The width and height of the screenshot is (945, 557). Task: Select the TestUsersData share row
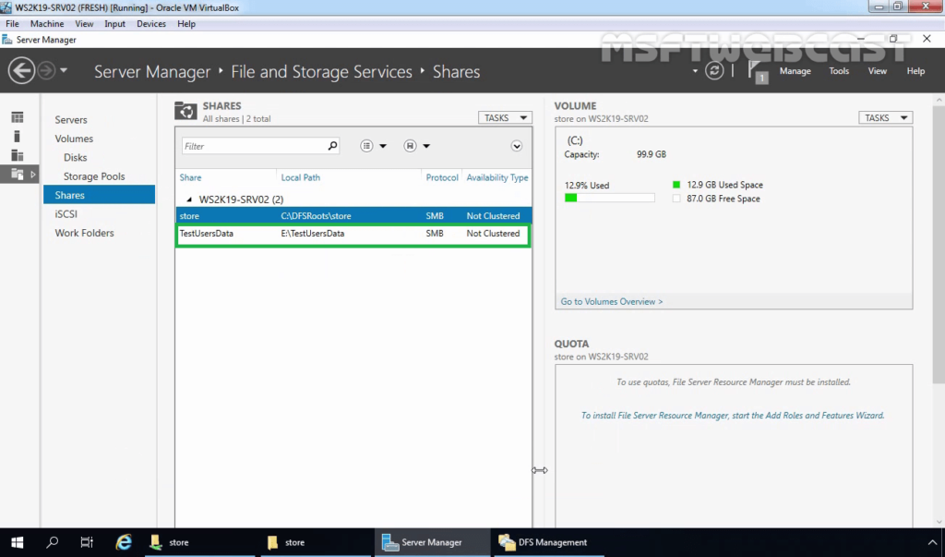(353, 233)
